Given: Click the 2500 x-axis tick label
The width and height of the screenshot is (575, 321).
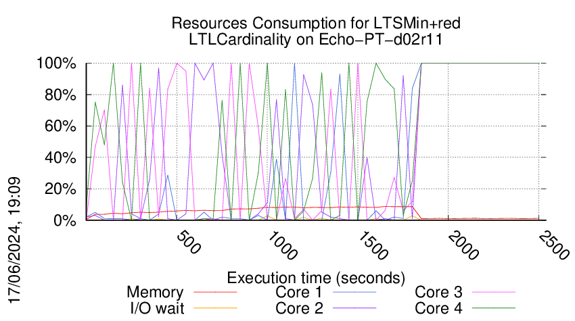Looking at the screenshot, I should tap(554, 245).
